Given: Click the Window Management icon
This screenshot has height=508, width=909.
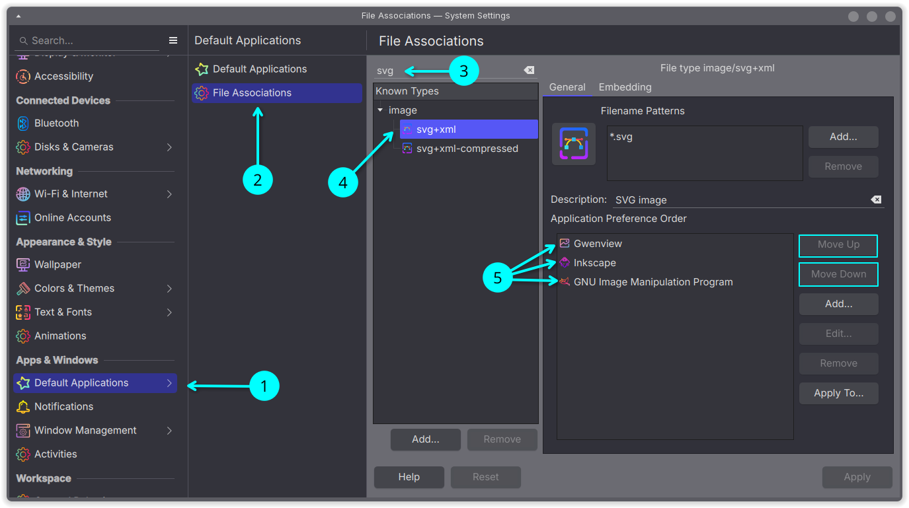Looking at the screenshot, I should [23, 431].
